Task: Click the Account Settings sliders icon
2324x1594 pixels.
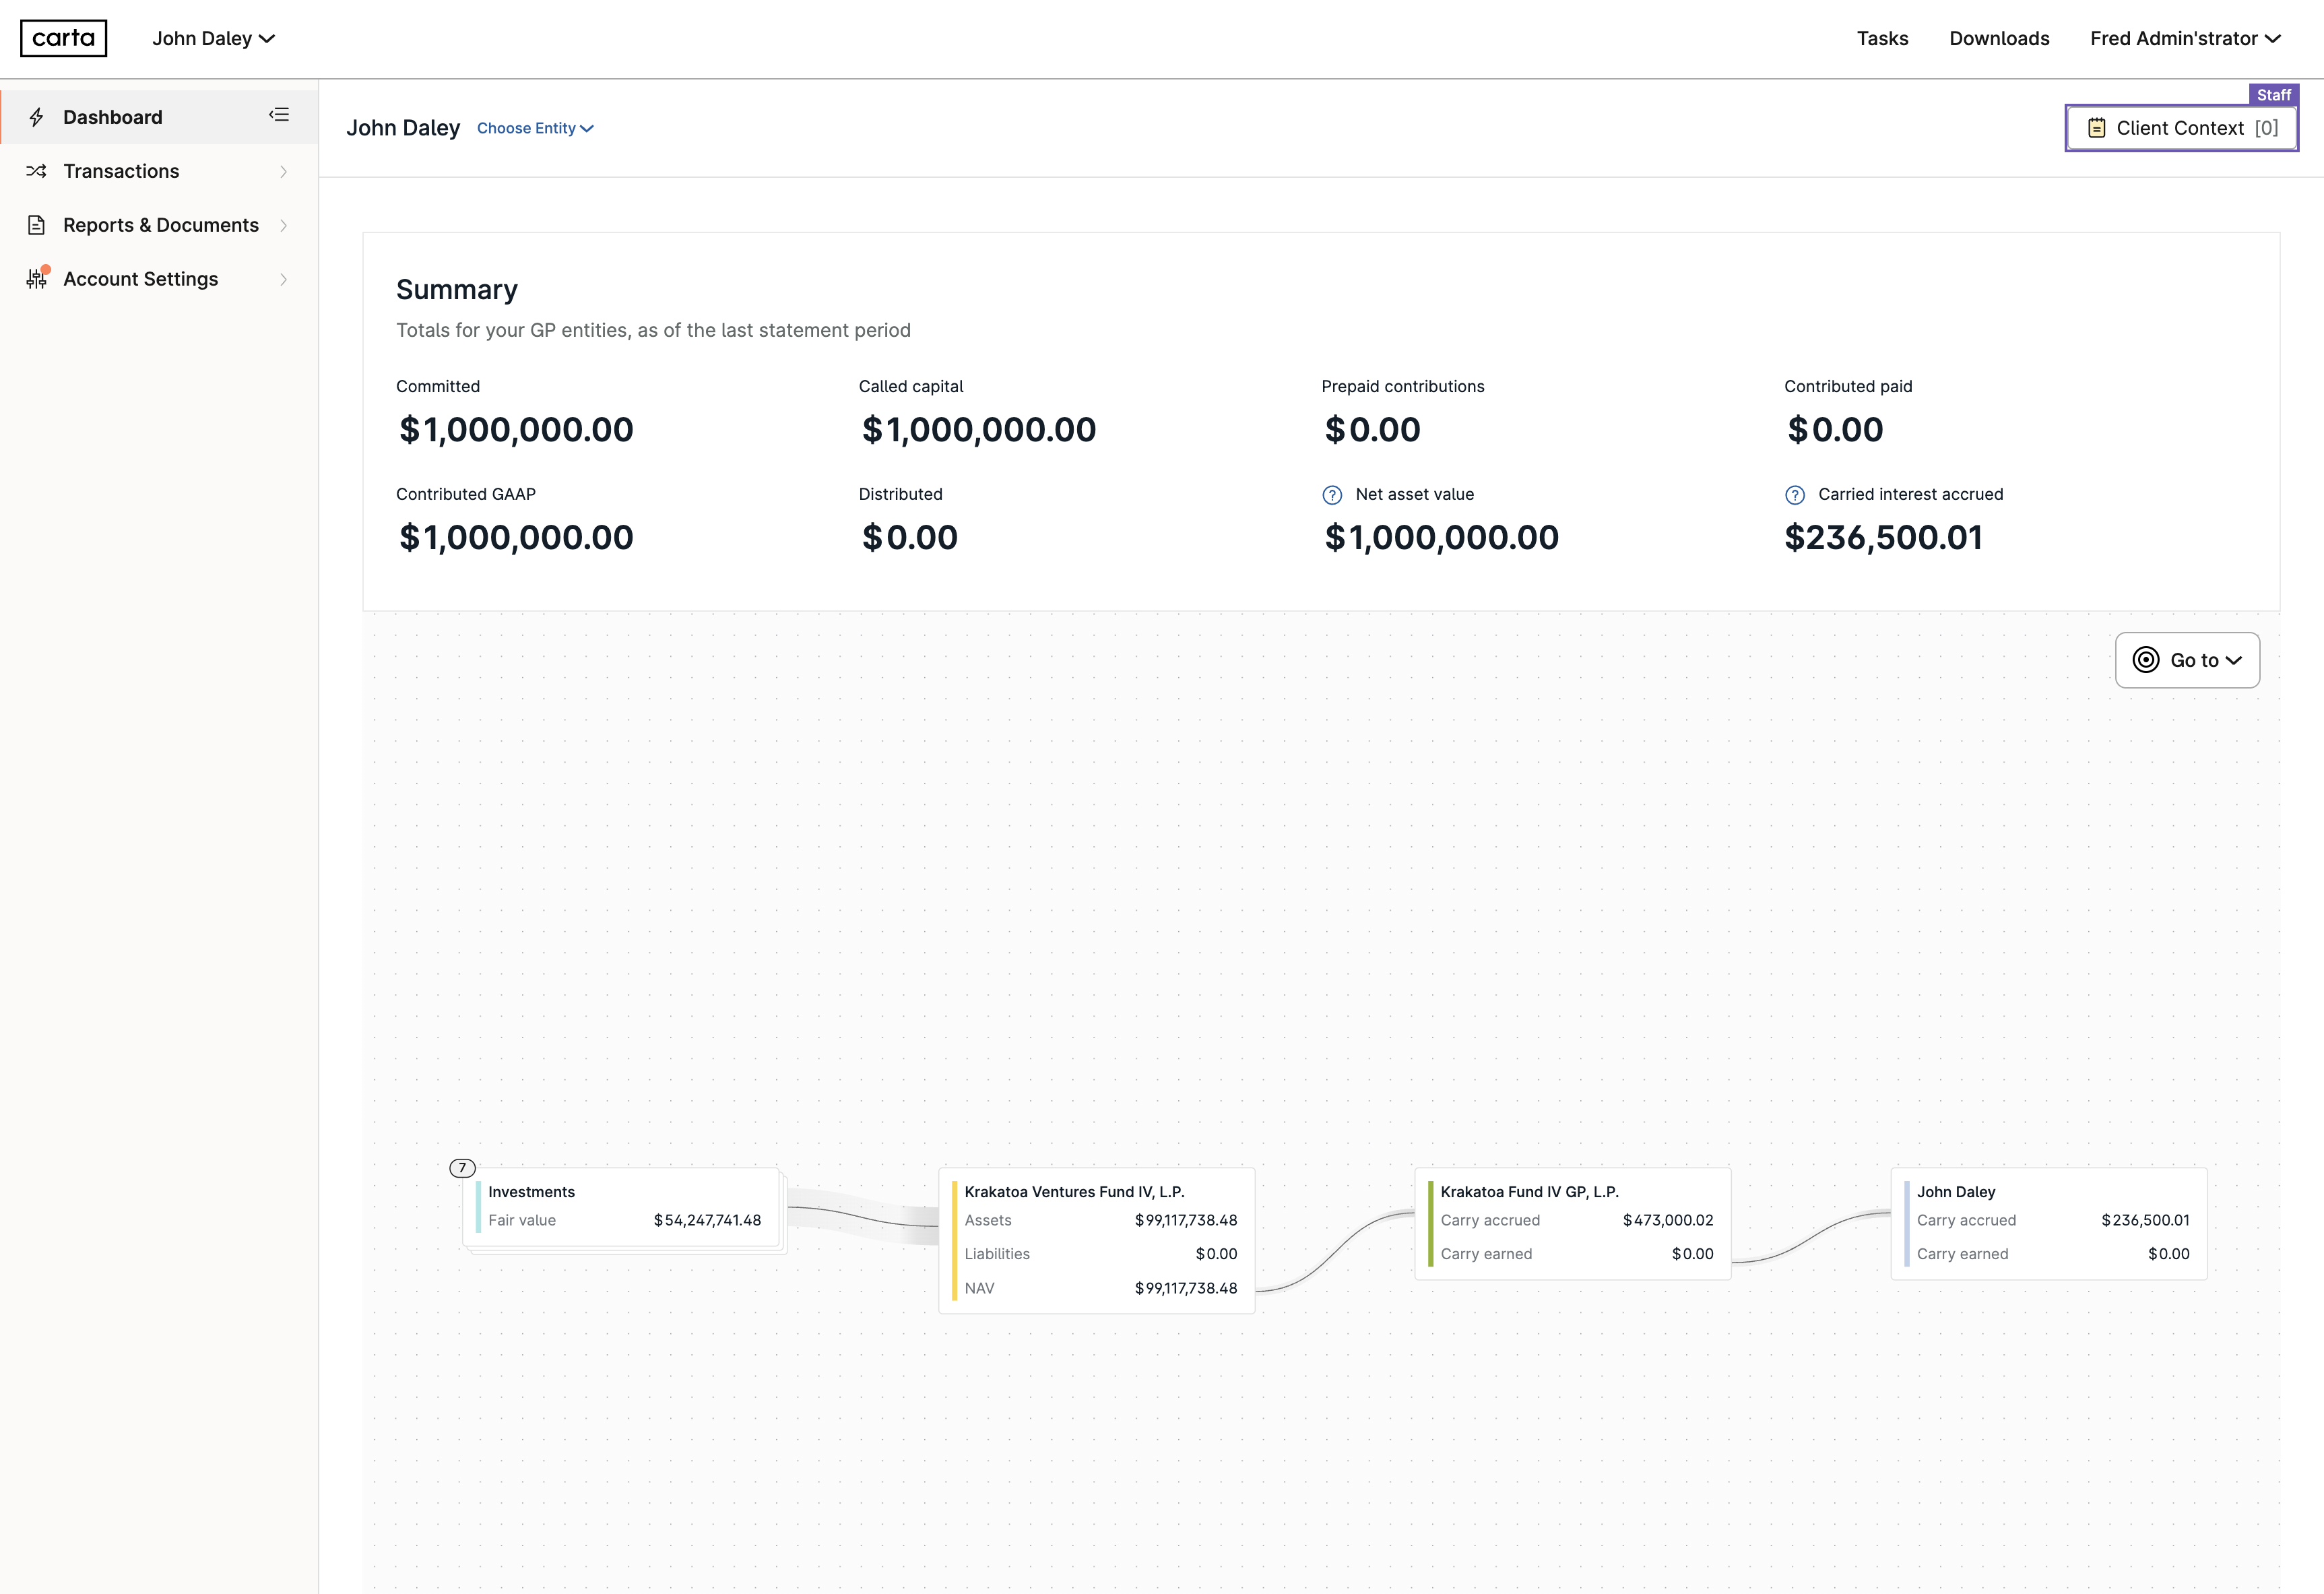Action: pos(37,279)
